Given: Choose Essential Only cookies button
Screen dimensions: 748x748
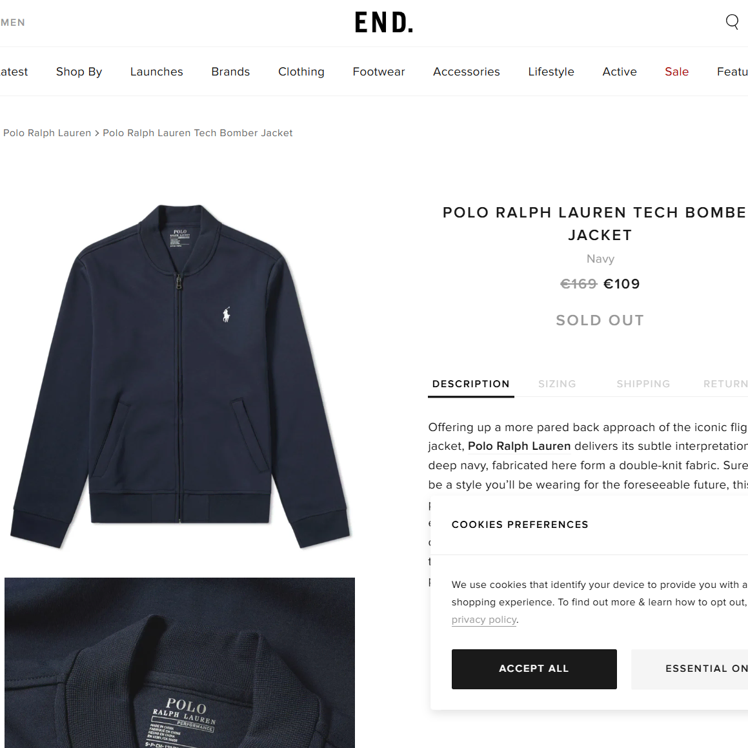Looking at the screenshot, I should click(689, 669).
